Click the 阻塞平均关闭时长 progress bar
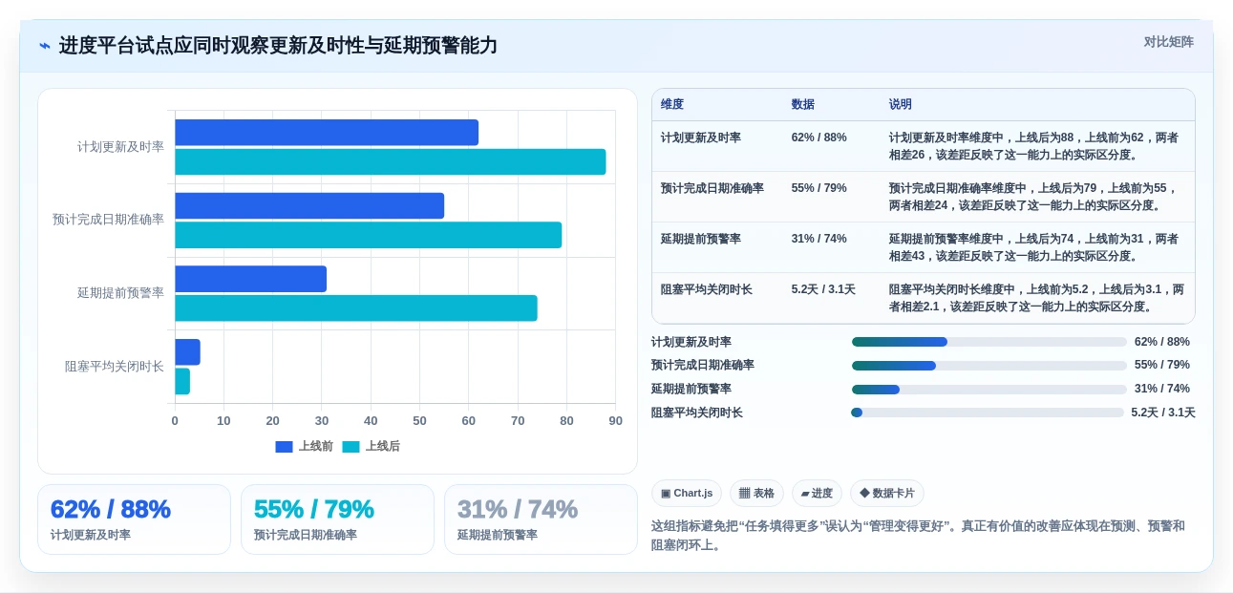Image resolution: width=1233 pixels, height=593 pixels. point(988,413)
